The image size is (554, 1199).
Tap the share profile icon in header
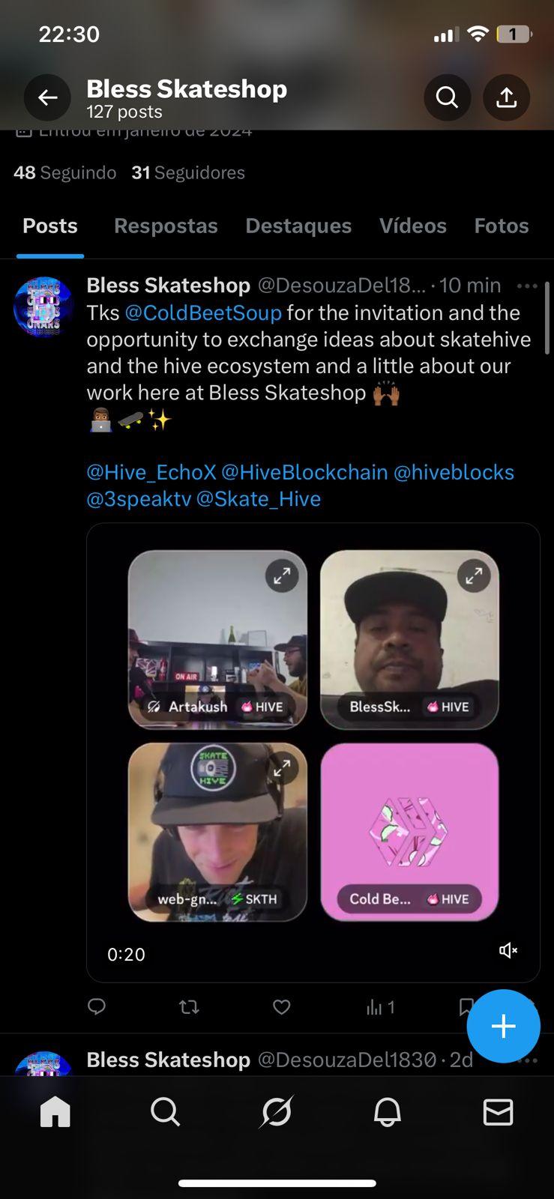click(507, 97)
